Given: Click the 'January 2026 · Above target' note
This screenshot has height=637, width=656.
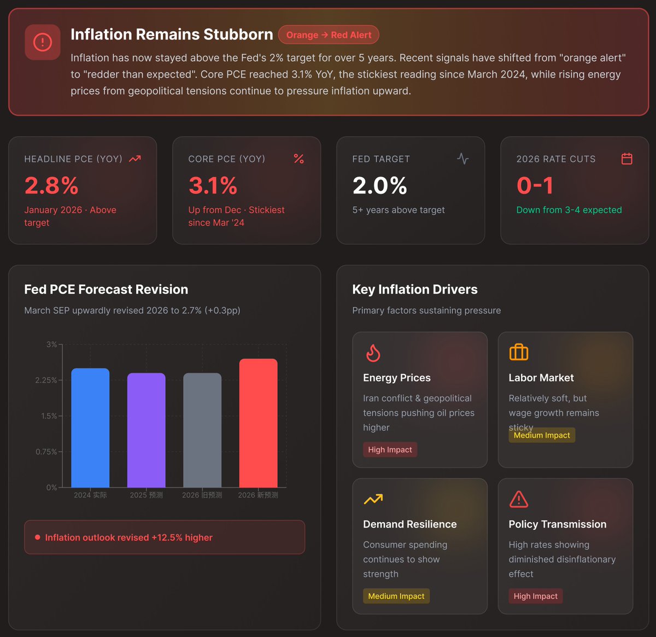Looking at the screenshot, I should click(70, 216).
